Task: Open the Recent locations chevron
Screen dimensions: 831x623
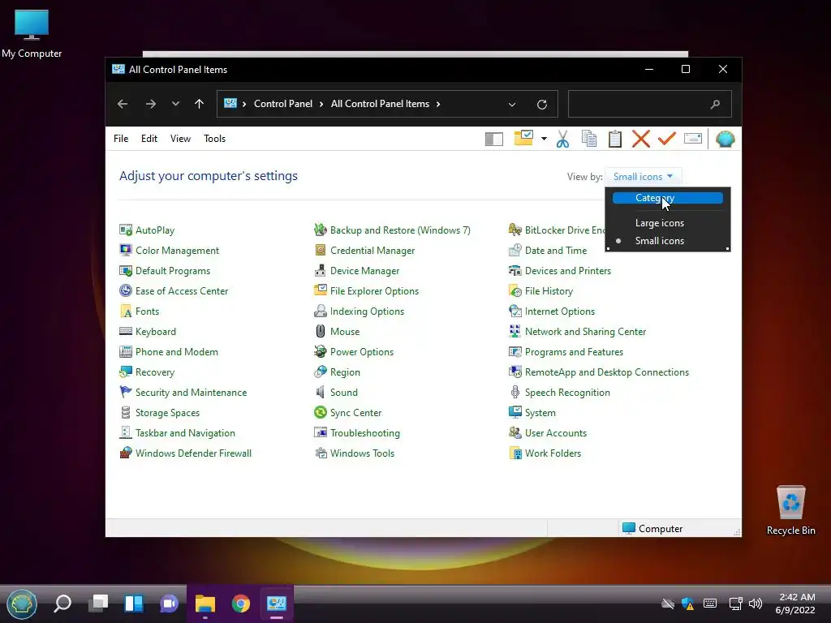Action: pos(175,104)
